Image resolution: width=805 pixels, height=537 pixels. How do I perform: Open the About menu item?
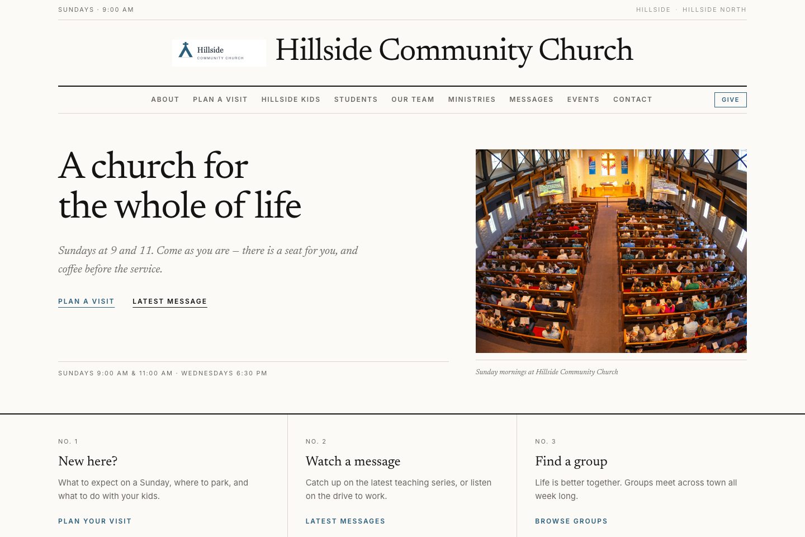(165, 100)
